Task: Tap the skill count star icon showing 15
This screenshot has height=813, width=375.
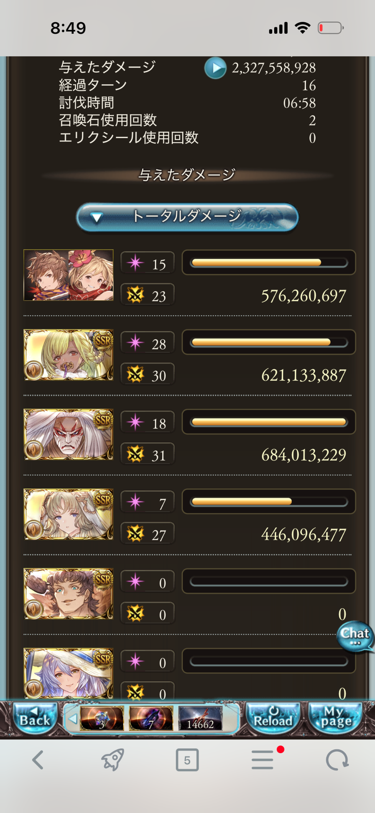Action: pos(135,263)
